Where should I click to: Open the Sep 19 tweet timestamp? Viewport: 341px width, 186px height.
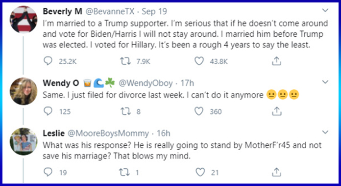[154, 11]
